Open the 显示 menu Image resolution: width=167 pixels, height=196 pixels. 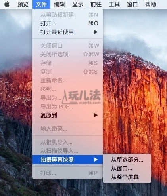pyautogui.click(x=78, y=4)
